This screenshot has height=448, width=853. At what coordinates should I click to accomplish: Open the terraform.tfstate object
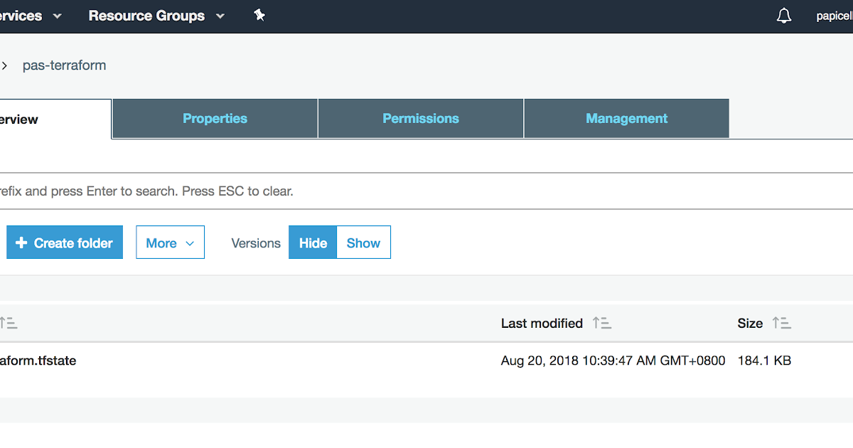tap(39, 361)
